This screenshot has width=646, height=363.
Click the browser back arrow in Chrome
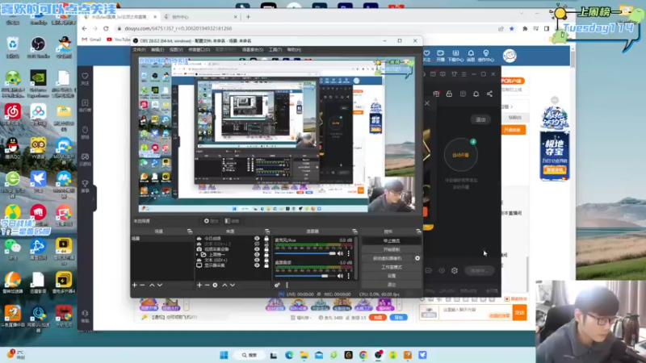click(x=85, y=28)
